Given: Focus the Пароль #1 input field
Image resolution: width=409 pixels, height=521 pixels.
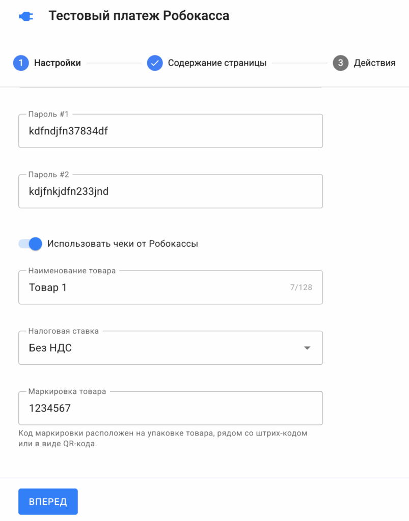Looking at the screenshot, I should click(x=170, y=131).
